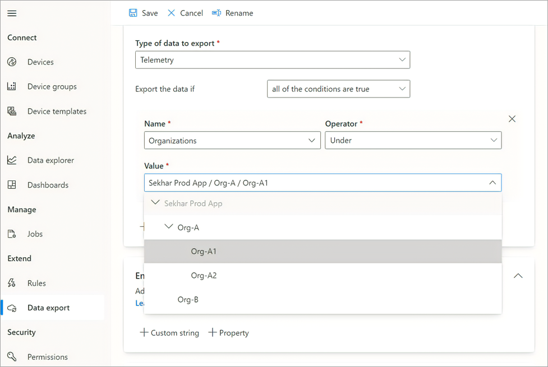Click the Sekhar Prod App label
This screenshot has height=367, width=548.
click(194, 203)
